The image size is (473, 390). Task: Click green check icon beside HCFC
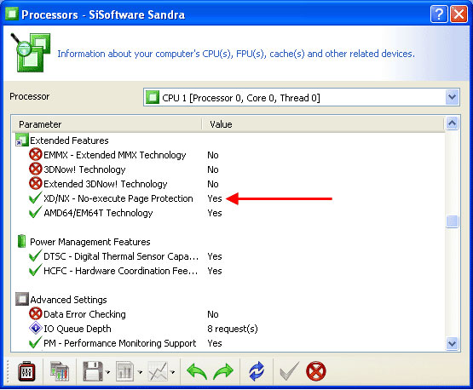click(35, 270)
